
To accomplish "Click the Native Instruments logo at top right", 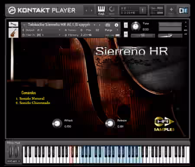I will tap(183, 10).
